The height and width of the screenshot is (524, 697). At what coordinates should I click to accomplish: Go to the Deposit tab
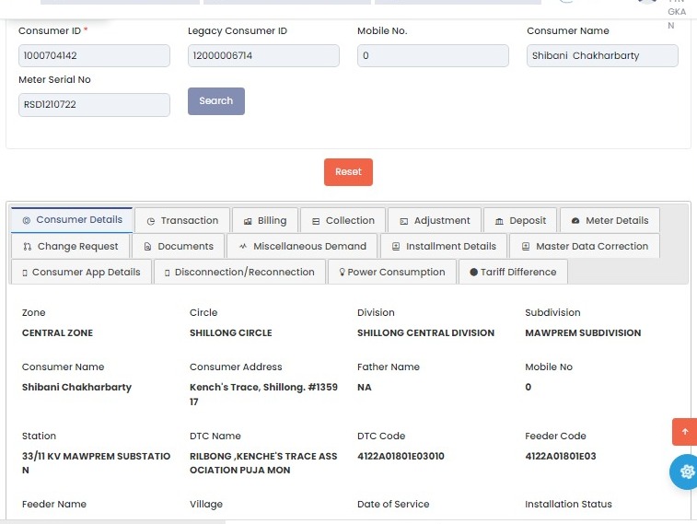[x=519, y=221]
